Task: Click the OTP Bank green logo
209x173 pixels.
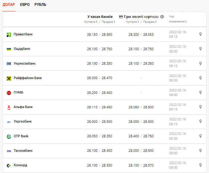Action: [x=9, y=136]
